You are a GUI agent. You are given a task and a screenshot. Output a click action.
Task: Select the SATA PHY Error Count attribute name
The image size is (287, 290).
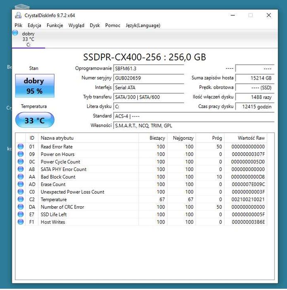[64, 169]
